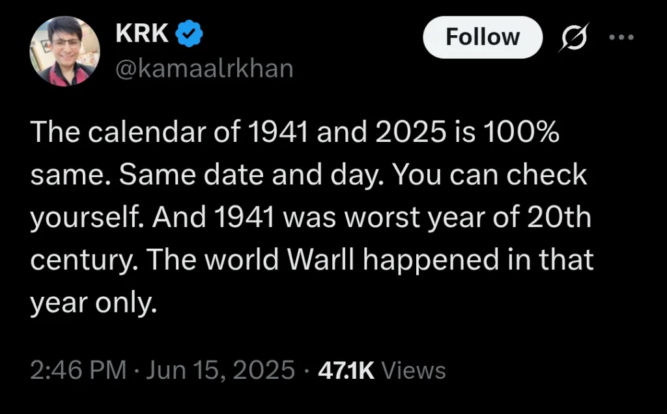Click the Views label
The image size is (667, 414).
(x=414, y=370)
